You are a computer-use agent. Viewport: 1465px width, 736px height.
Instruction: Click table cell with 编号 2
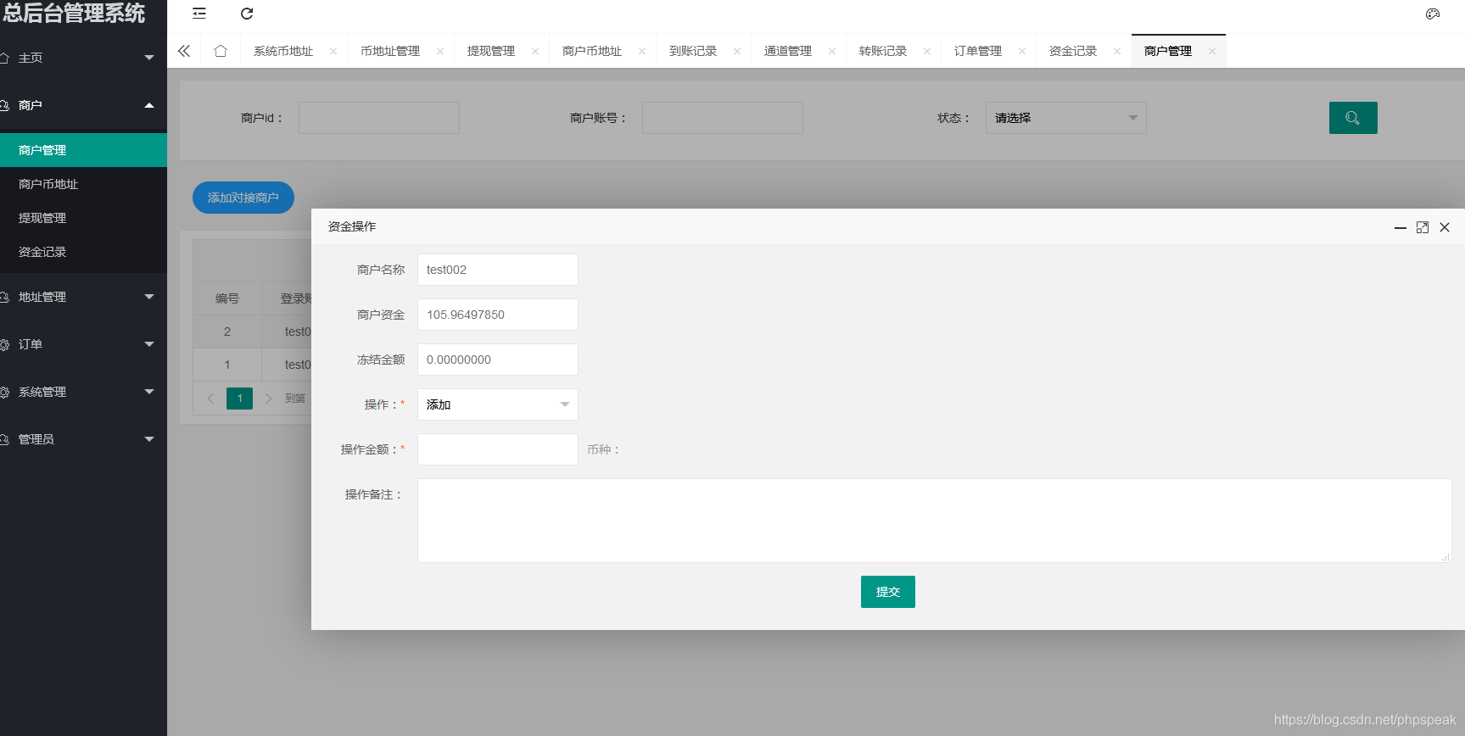pyautogui.click(x=227, y=332)
